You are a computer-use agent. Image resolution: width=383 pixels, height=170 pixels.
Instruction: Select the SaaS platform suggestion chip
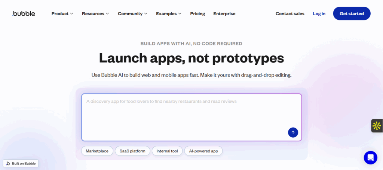pos(132,151)
